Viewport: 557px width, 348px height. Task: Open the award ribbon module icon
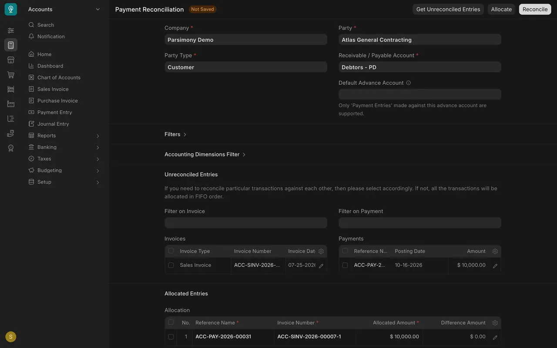(x=11, y=148)
